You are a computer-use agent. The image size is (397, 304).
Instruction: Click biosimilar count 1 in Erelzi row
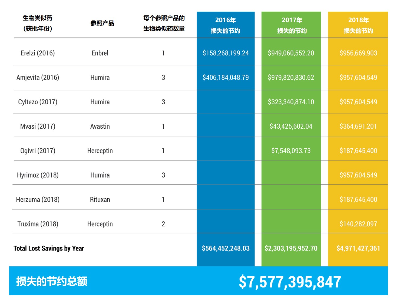(x=163, y=53)
